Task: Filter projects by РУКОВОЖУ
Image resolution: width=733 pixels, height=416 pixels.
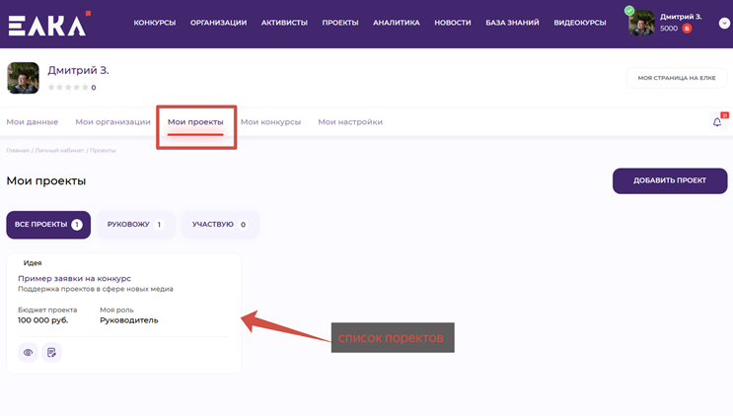Action: 135,225
